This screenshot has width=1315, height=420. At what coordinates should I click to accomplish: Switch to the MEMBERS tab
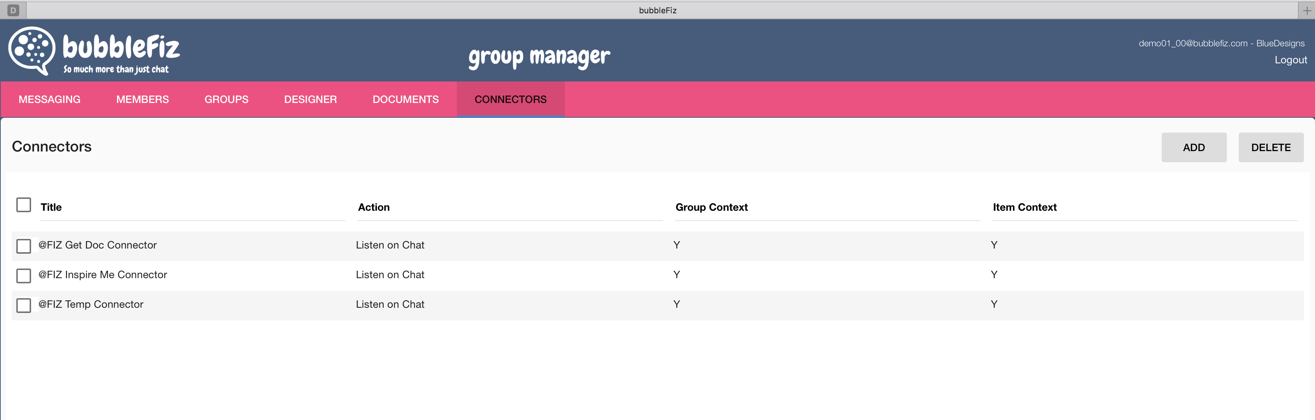(x=143, y=100)
